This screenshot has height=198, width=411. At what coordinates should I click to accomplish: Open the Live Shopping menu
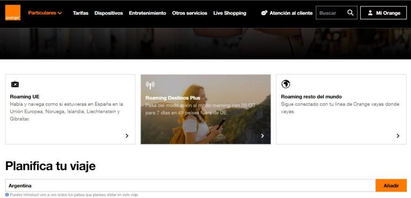coord(230,13)
